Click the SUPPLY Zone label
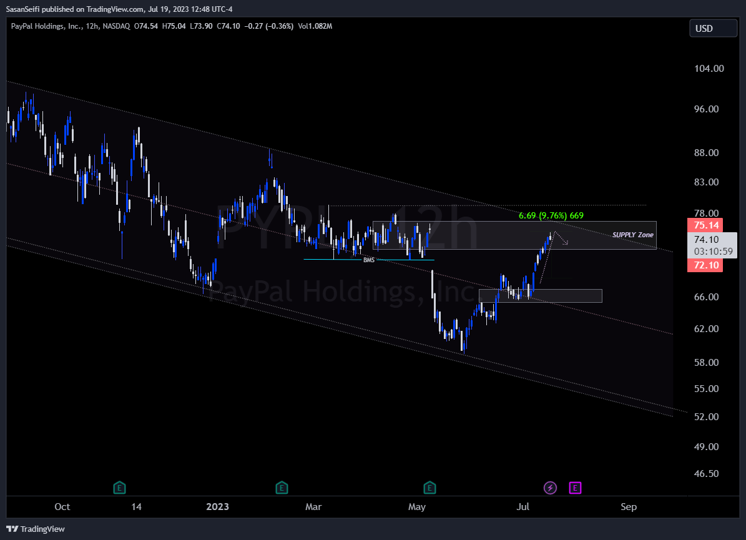Viewport: 746px width, 540px height. click(633, 235)
